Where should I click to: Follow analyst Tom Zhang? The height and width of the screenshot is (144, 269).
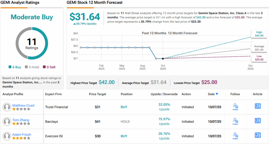[235, 121]
